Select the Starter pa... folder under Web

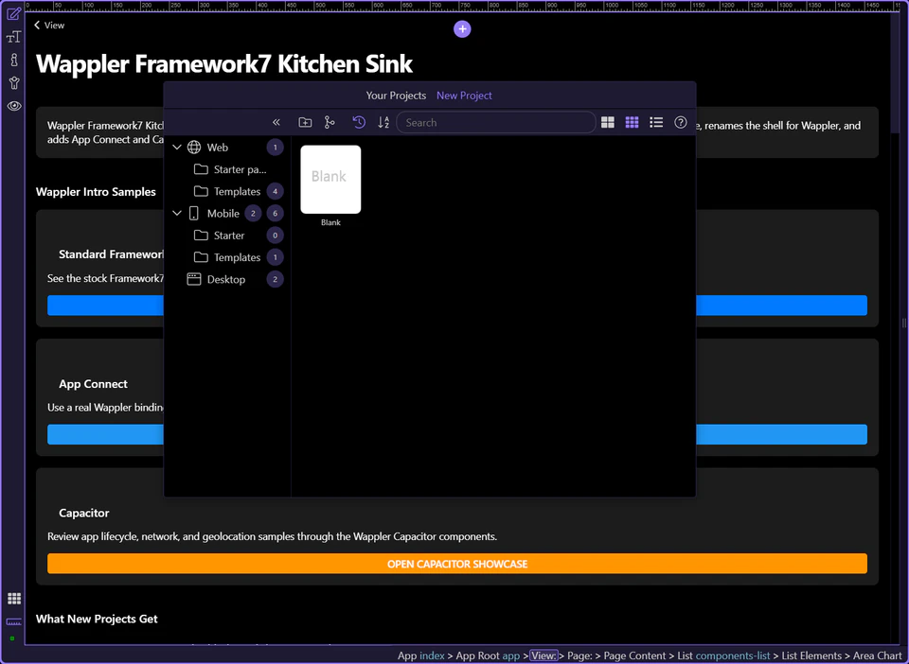click(240, 169)
